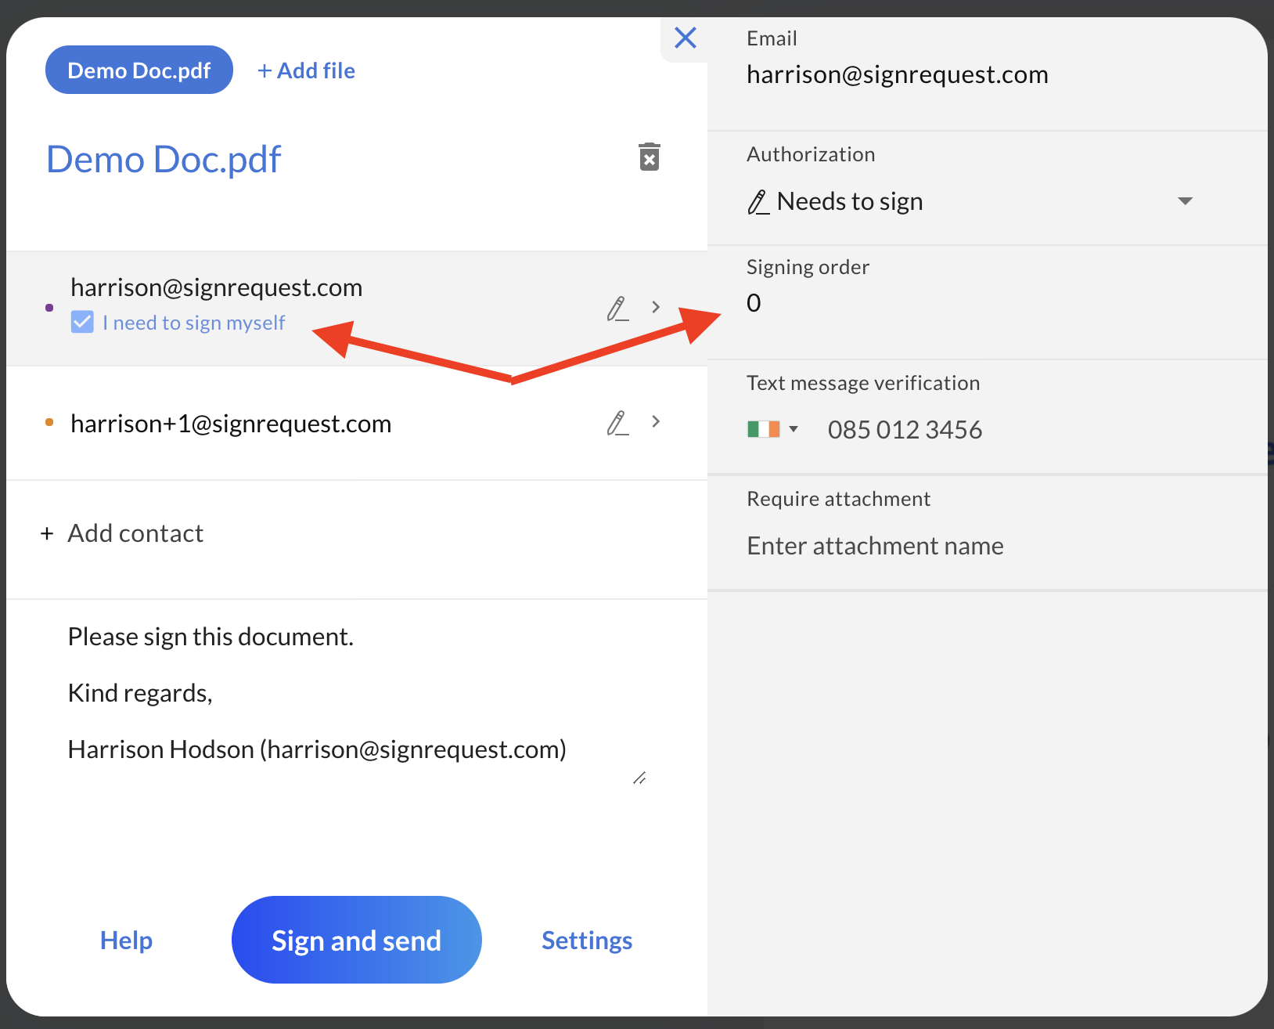Click the message box resize handle
Screen dimensions: 1274x1029
639,778
